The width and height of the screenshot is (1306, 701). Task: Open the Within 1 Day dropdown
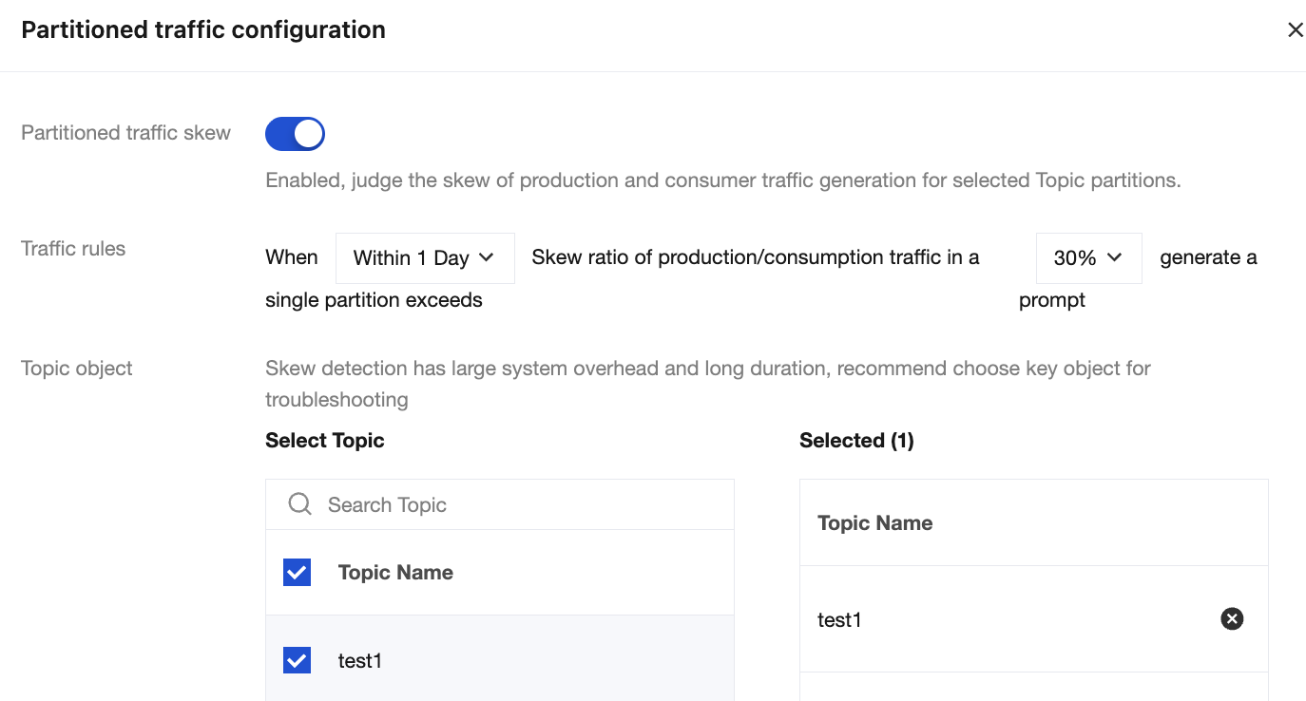click(x=424, y=258)
